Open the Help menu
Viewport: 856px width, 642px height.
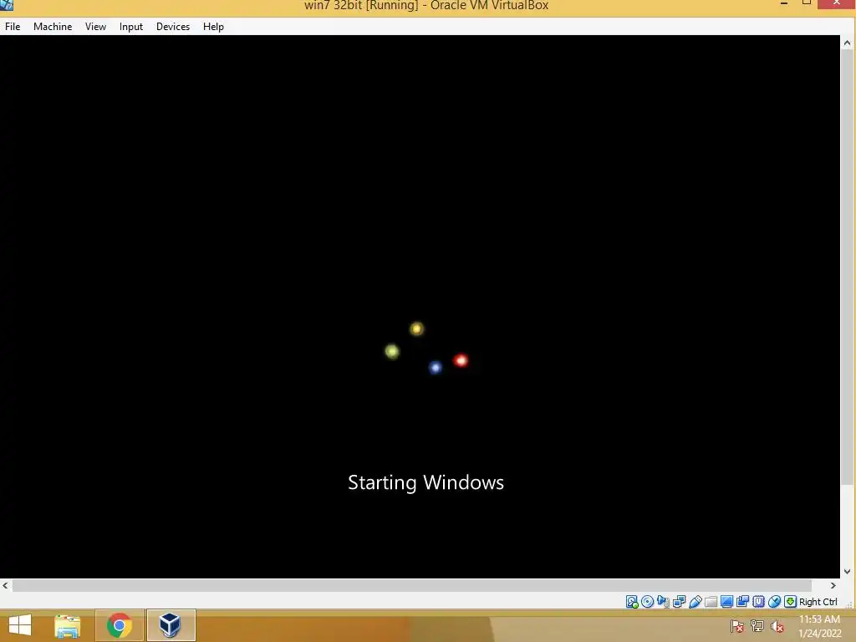pyautogui.click(x=213, y=26)
